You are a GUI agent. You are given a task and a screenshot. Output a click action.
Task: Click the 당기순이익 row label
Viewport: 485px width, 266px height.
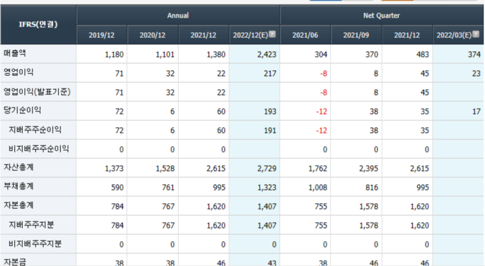click(22, 110)
